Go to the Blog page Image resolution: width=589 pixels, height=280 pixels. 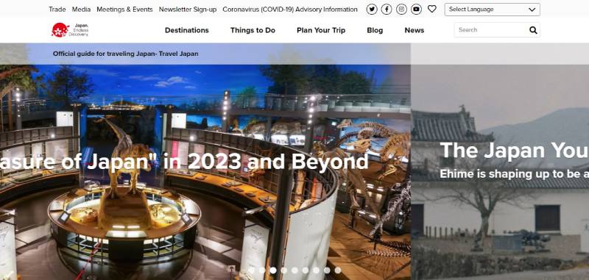[375, 30]
